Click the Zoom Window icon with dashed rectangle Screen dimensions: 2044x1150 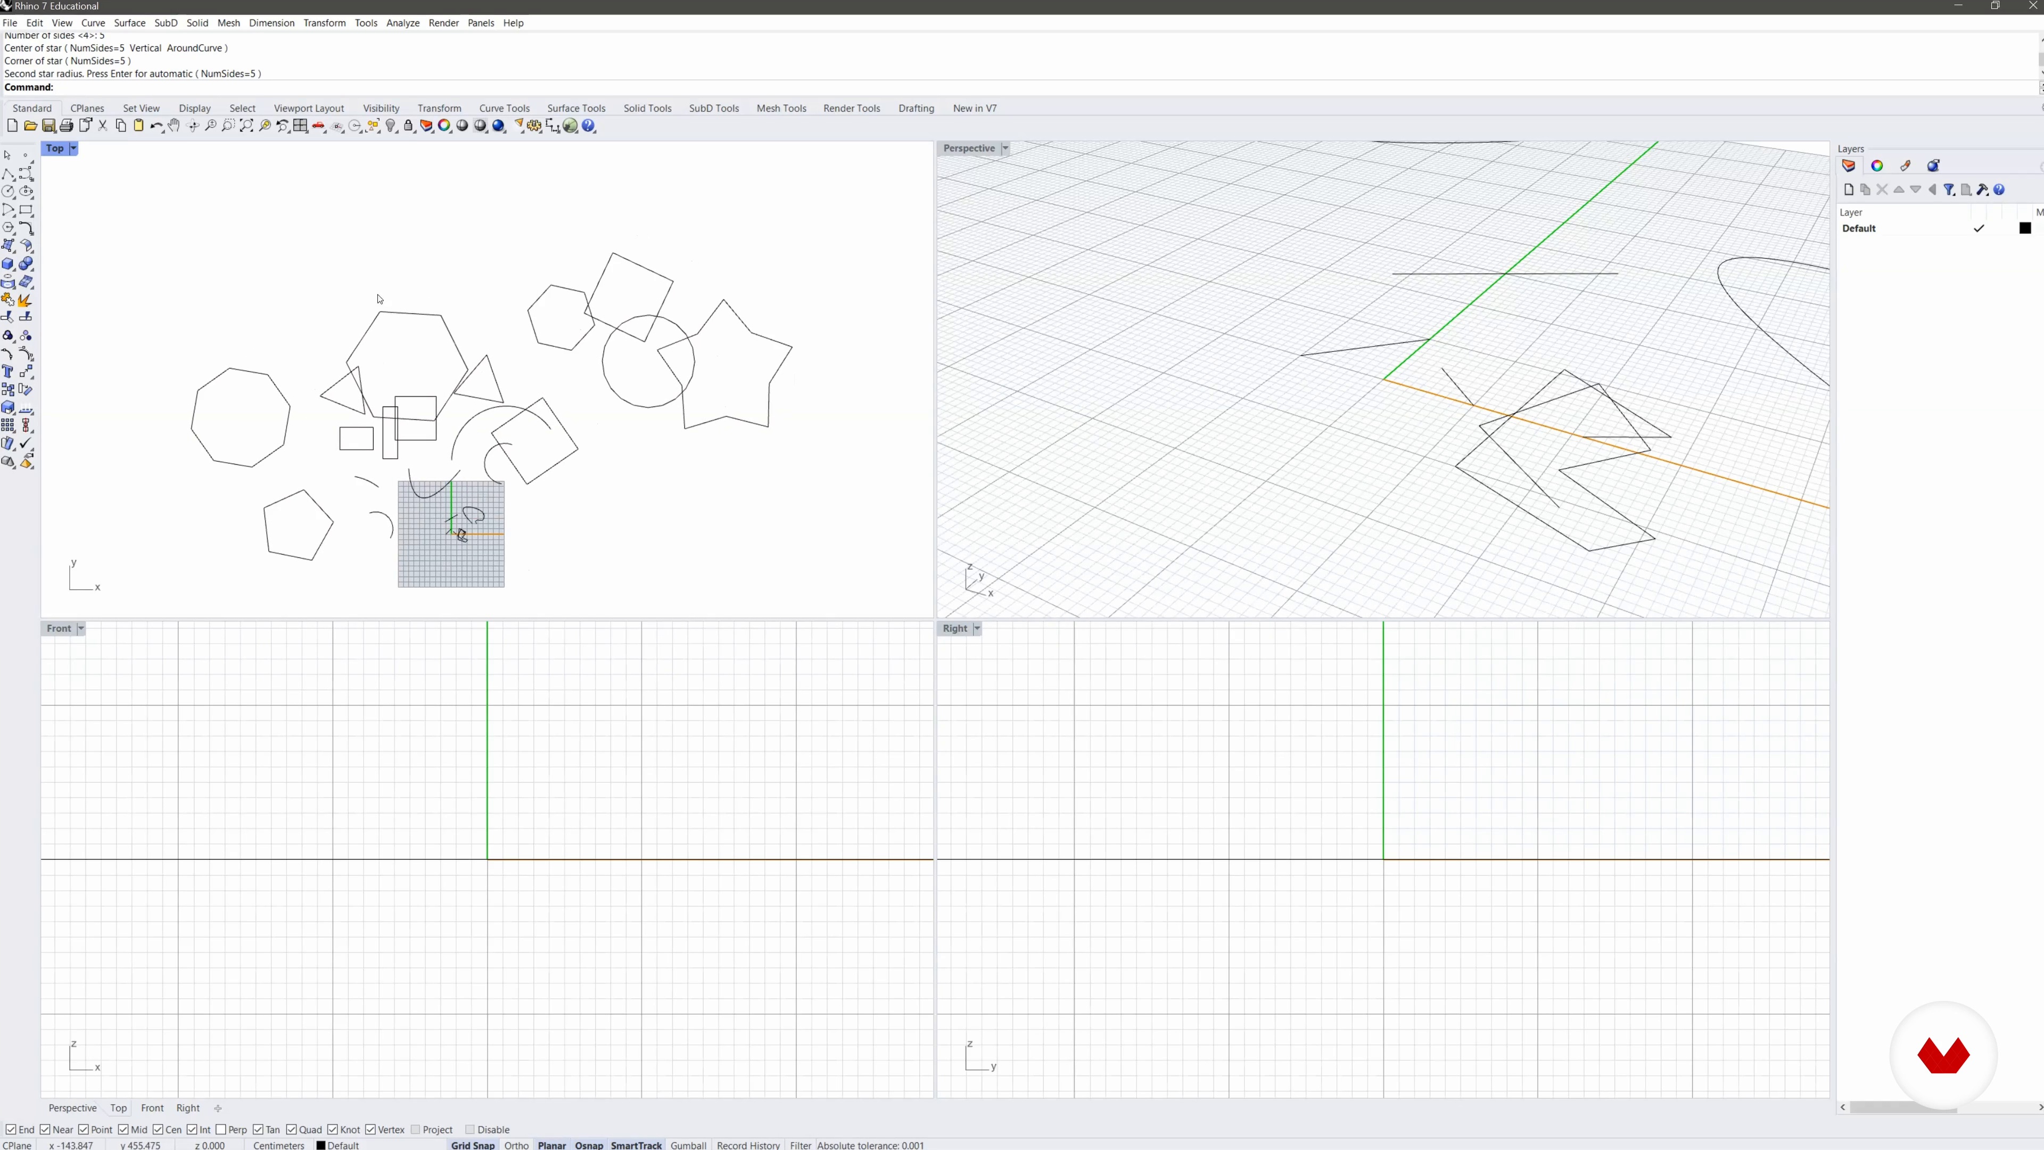click(x=228, y=126)
